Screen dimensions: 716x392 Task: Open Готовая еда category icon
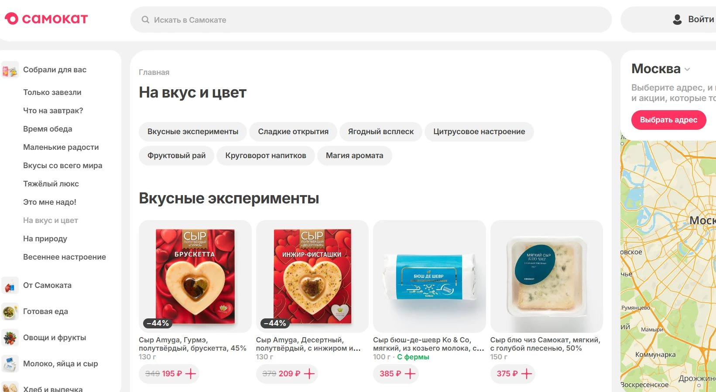coord(10,311)
